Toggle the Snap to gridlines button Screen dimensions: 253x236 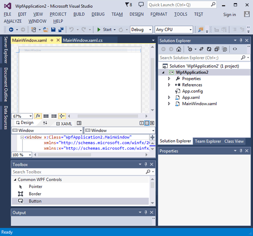click(x=54, y=116)
